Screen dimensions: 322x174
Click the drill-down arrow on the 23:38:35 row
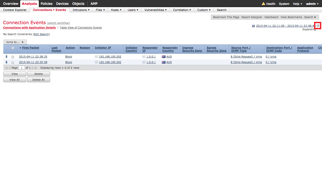(x=6, y=56)
